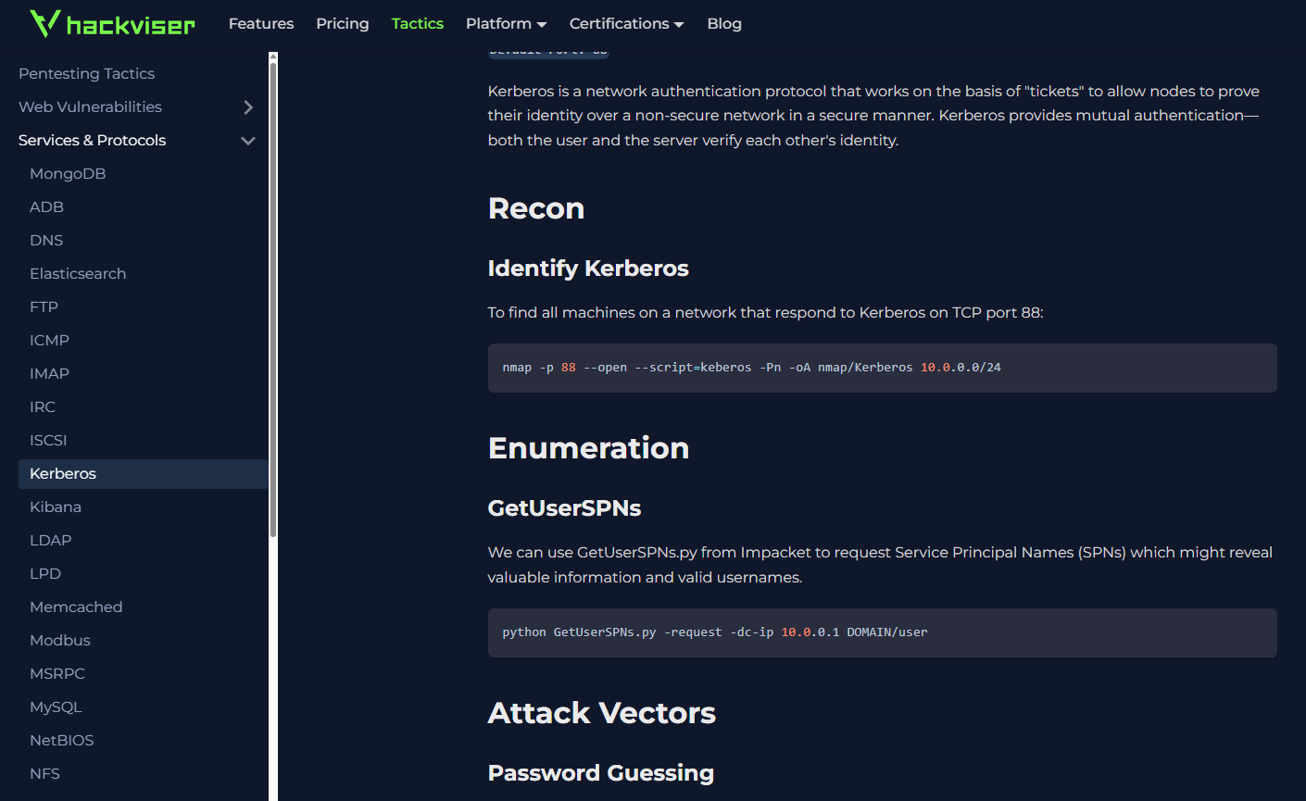1306x801 pixels.
Task: Click the Hackviser logo
Action: (x=111, y=23)
